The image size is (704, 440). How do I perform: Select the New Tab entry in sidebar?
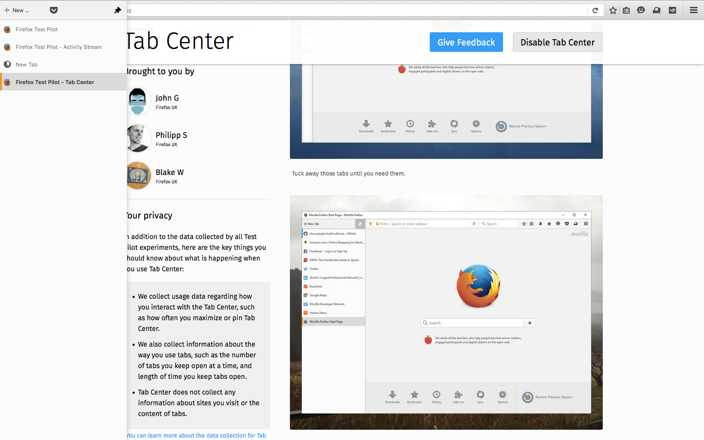(63, 65)
